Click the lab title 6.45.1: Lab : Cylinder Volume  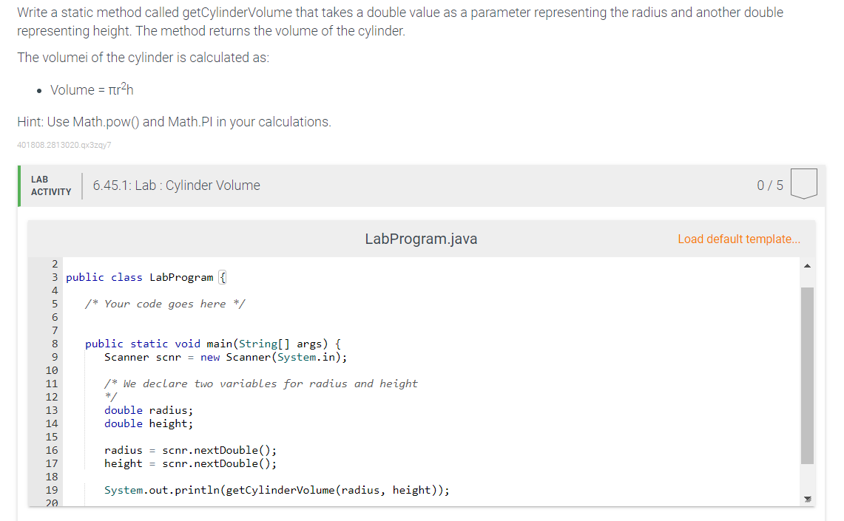[176, 185]
